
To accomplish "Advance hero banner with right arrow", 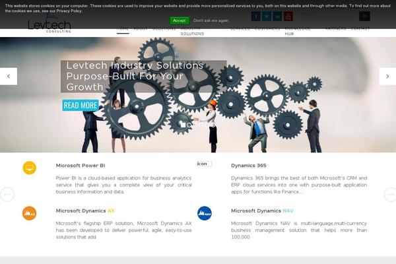I will [x=387, y=77].
